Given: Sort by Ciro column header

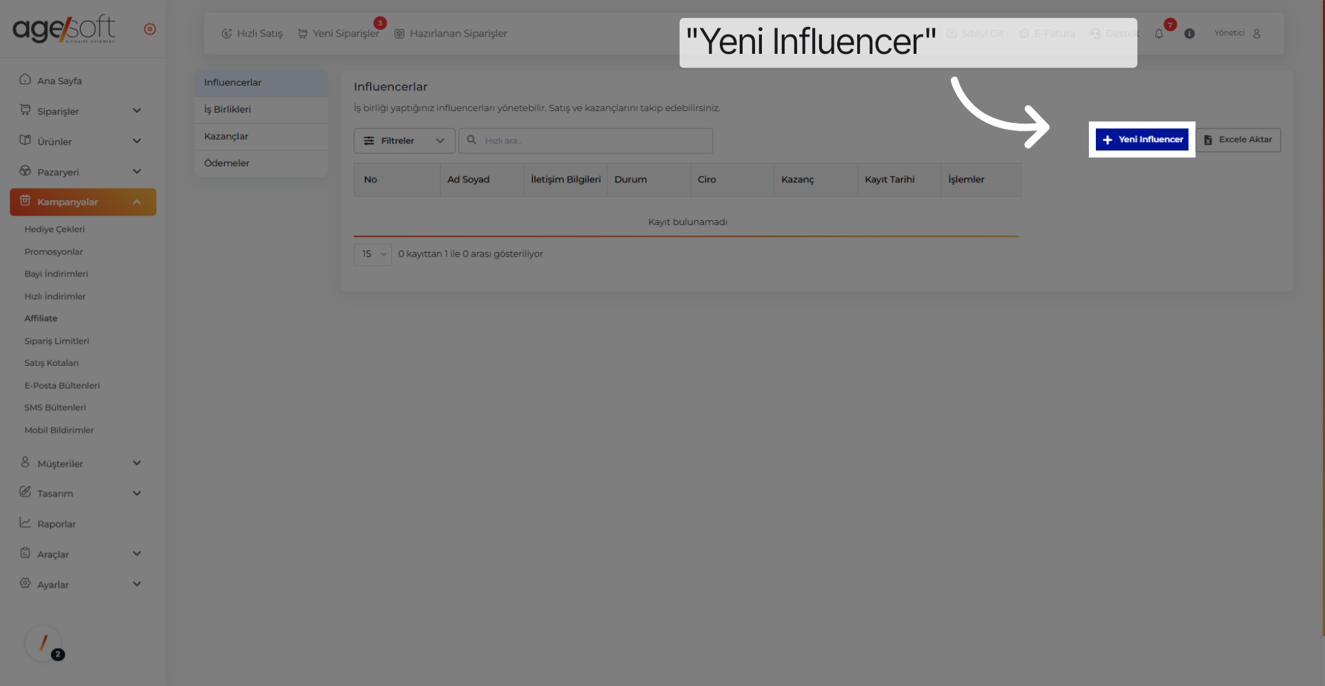Looking at the screenshot, I should coord(732,179).
